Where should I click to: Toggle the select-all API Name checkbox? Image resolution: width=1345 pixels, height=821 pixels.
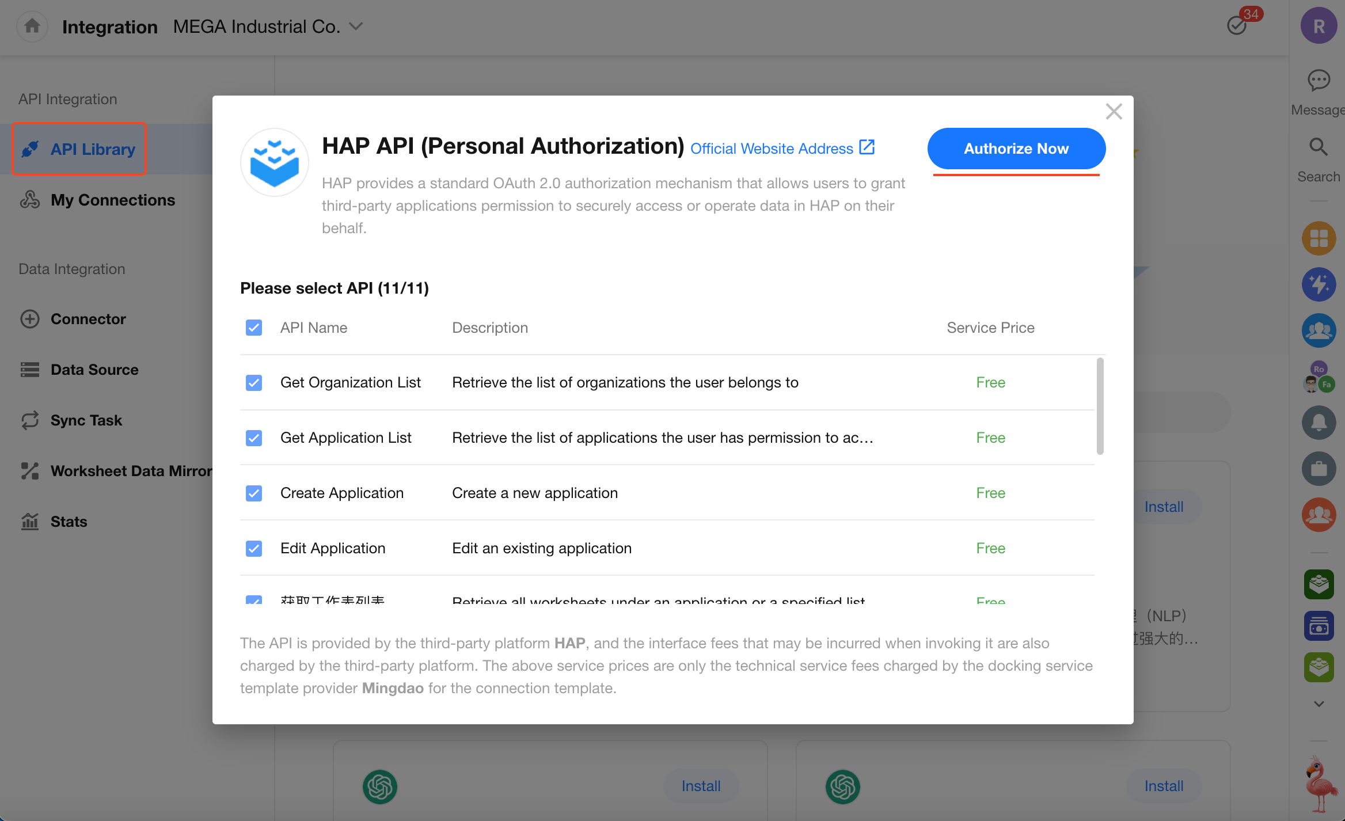coord(254,328)
